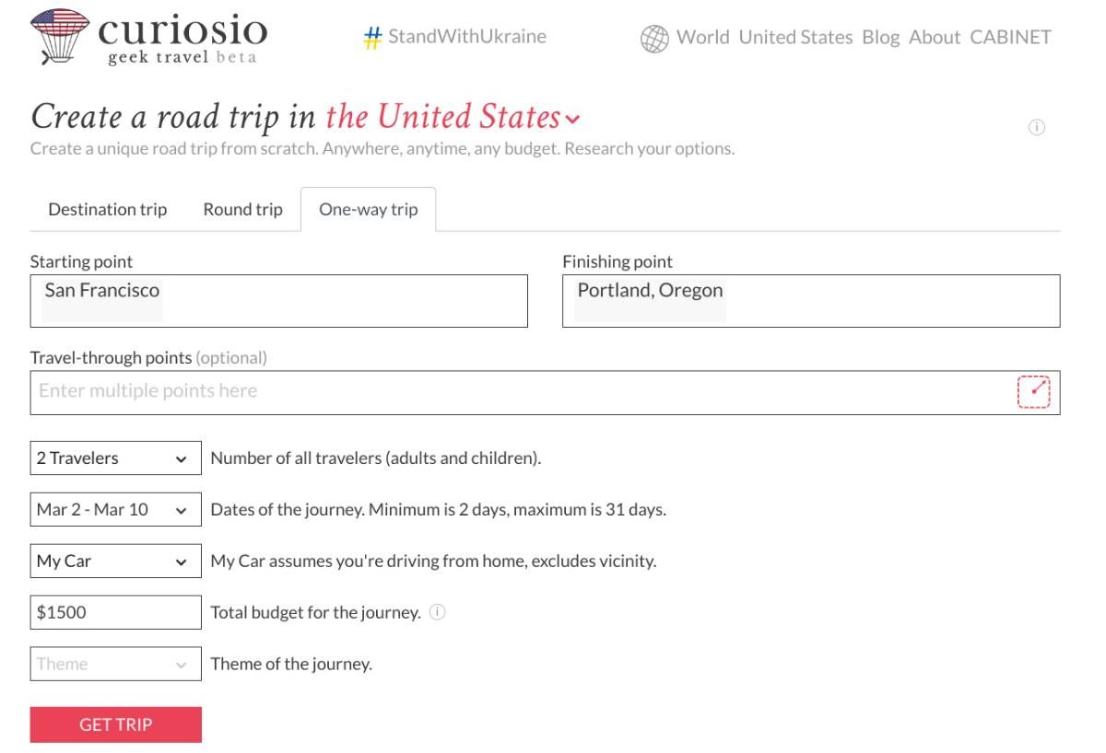Open the My Car transport dropdown

tap(115, 562)
